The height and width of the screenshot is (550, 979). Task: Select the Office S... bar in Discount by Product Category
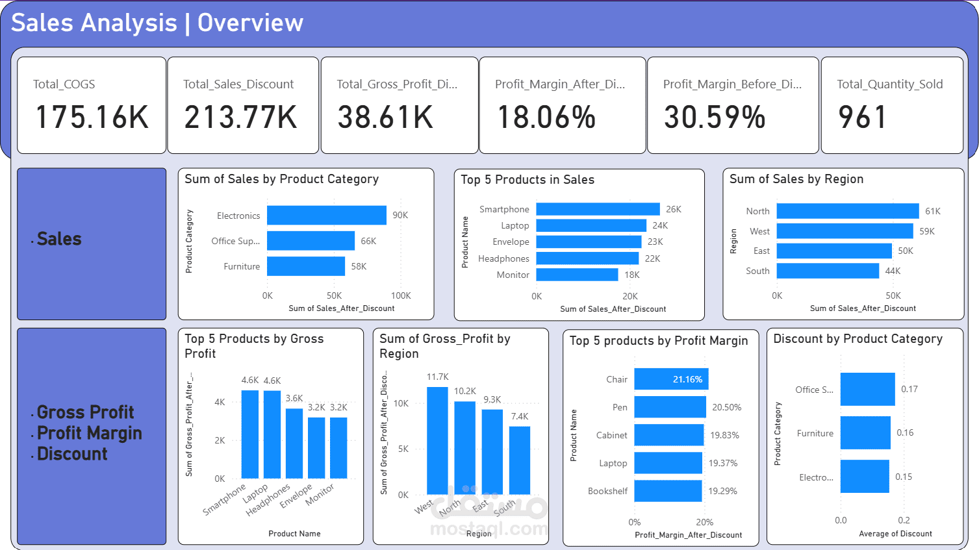(x=868, y=389)
